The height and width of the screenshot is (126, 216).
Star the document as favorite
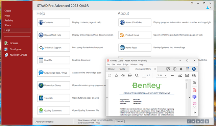click(116, 75)
